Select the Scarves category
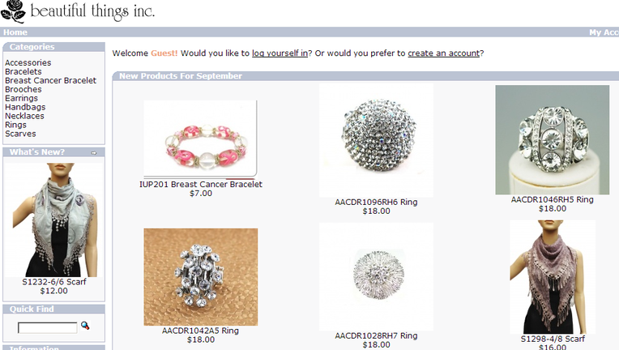619x350 pixels. [20, 134]
